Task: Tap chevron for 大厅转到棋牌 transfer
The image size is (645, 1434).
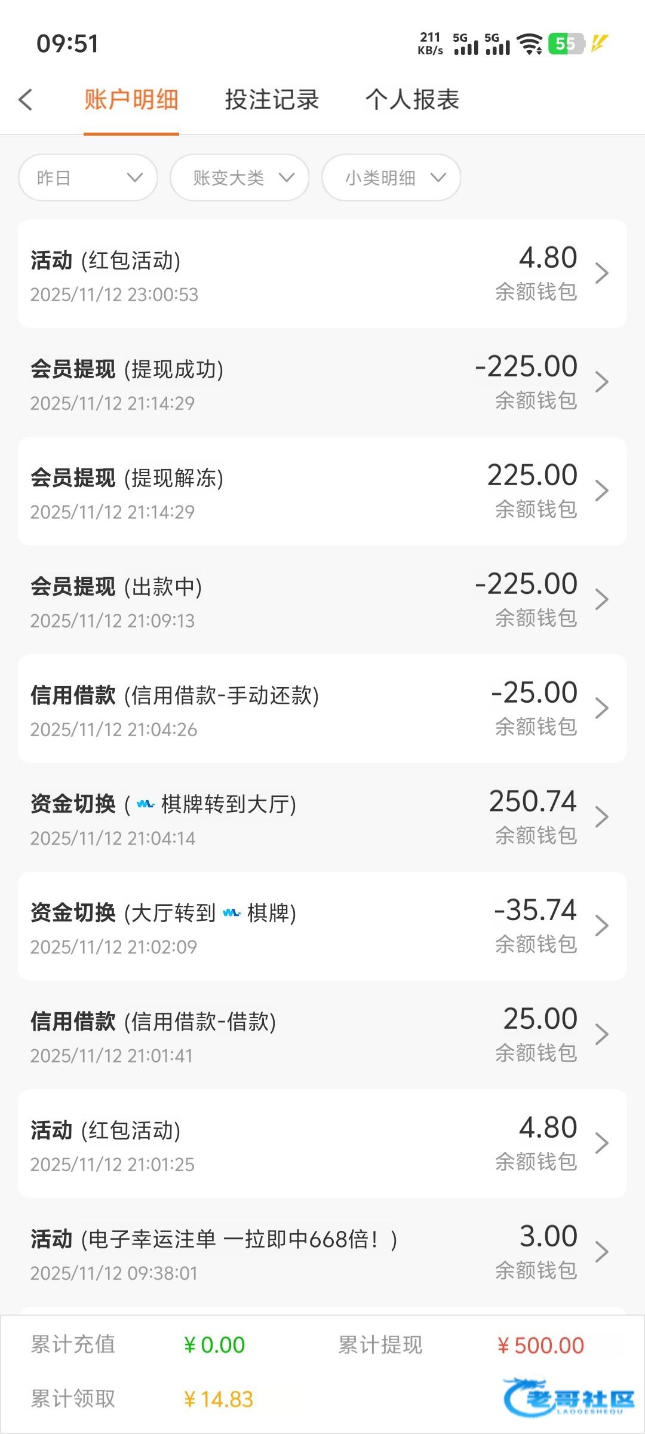Action: 601,926
